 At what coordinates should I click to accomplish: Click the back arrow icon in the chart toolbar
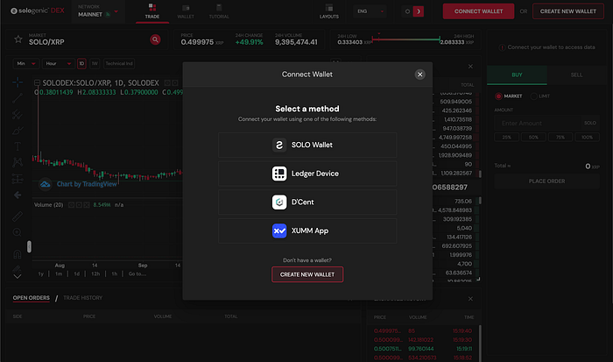pyautogui.click(x=18, y=195)
